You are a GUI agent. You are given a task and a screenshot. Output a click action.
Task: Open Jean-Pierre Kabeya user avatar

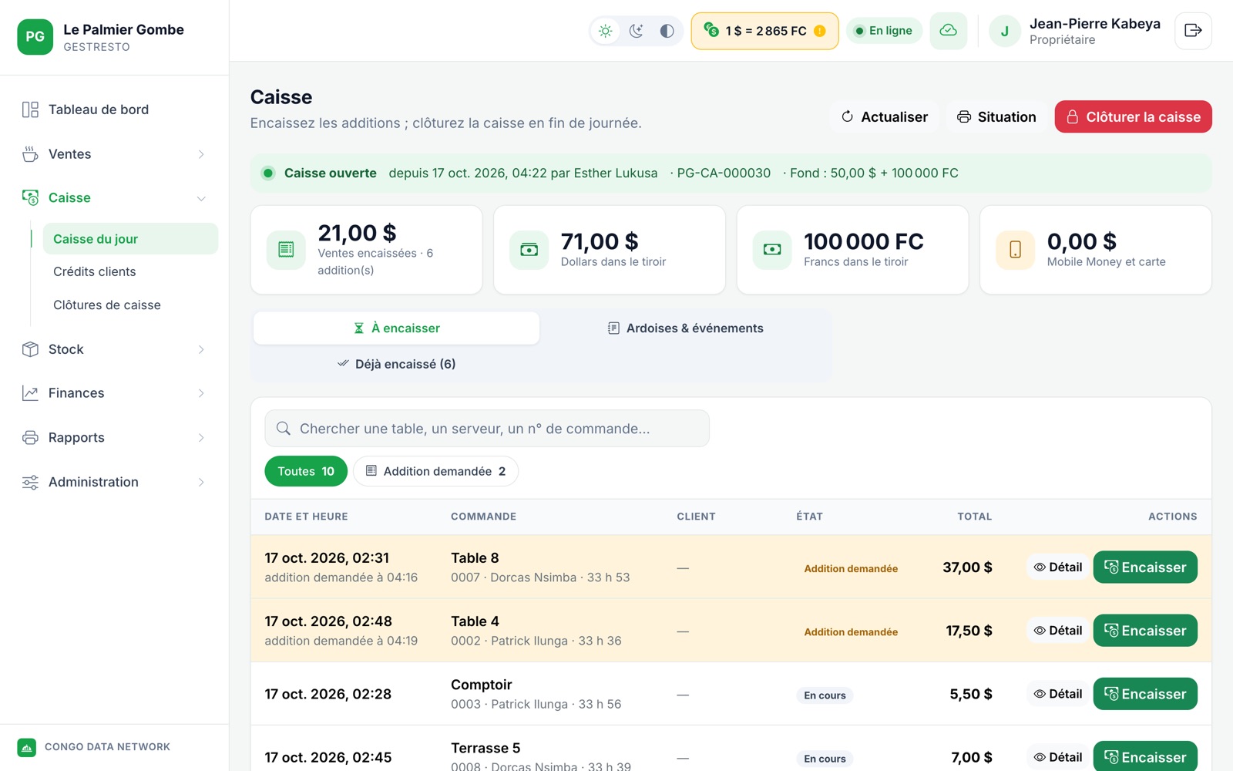click(x=1005, y=31)
